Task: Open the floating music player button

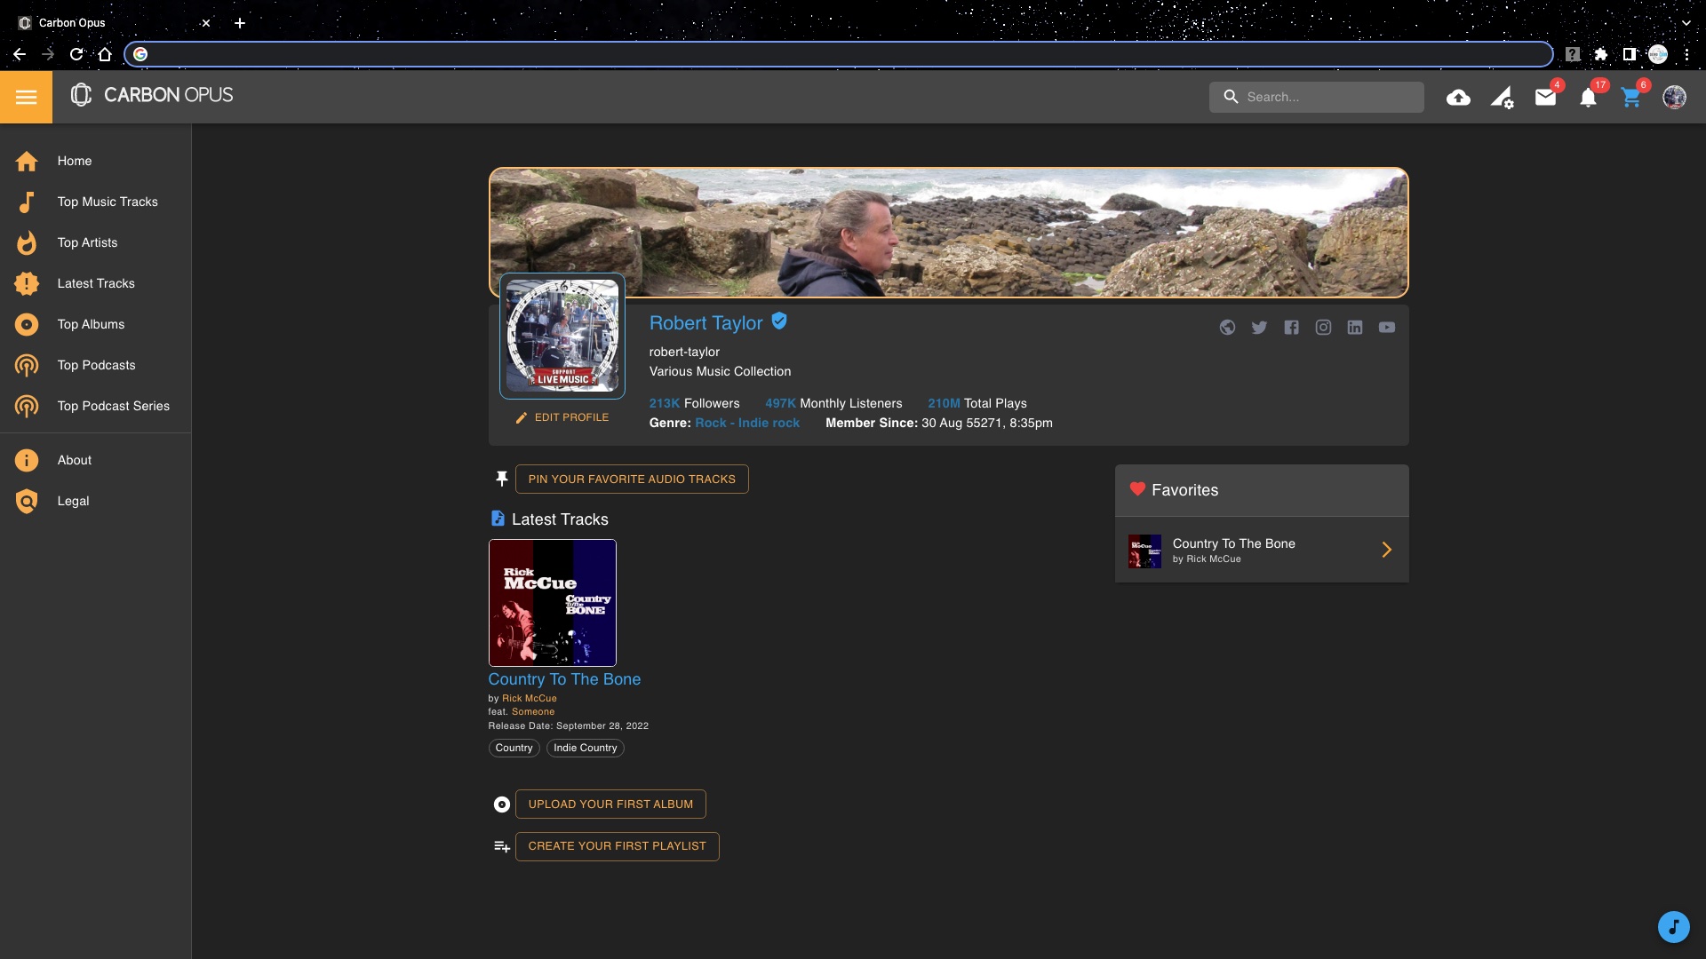Action: (1673, 927)
